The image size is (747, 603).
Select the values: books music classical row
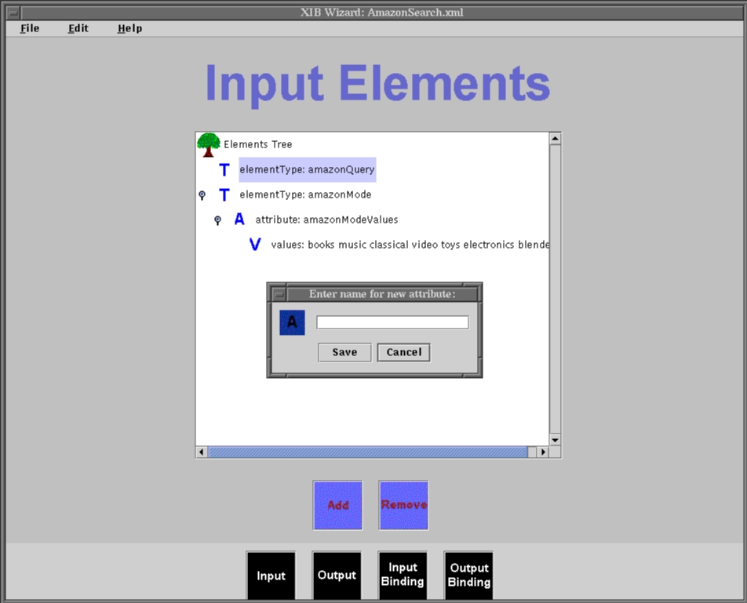[410, 245]
